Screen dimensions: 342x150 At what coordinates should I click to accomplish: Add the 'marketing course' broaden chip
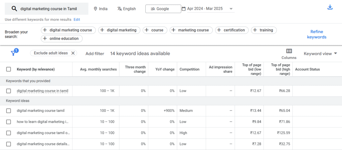[191, 30]
